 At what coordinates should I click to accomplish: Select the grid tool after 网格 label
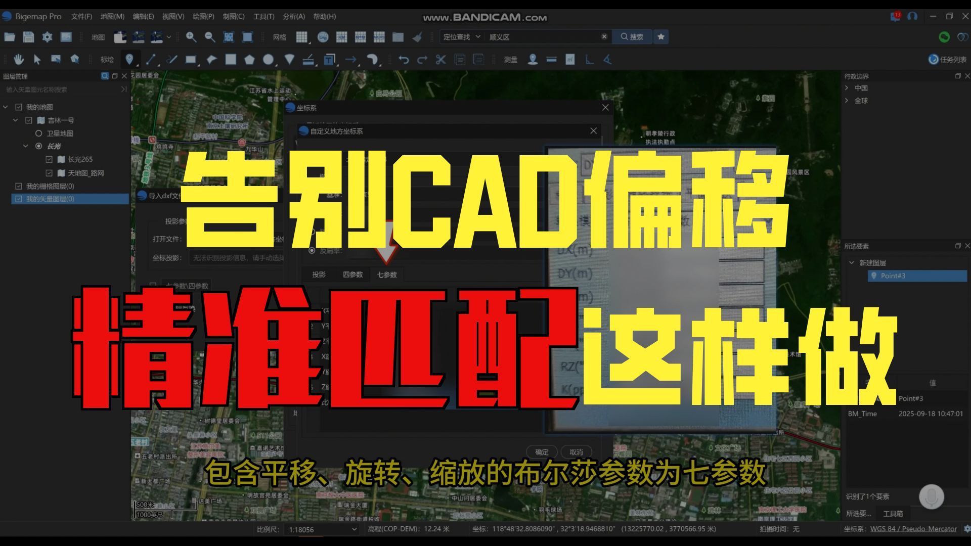(301, 37)
